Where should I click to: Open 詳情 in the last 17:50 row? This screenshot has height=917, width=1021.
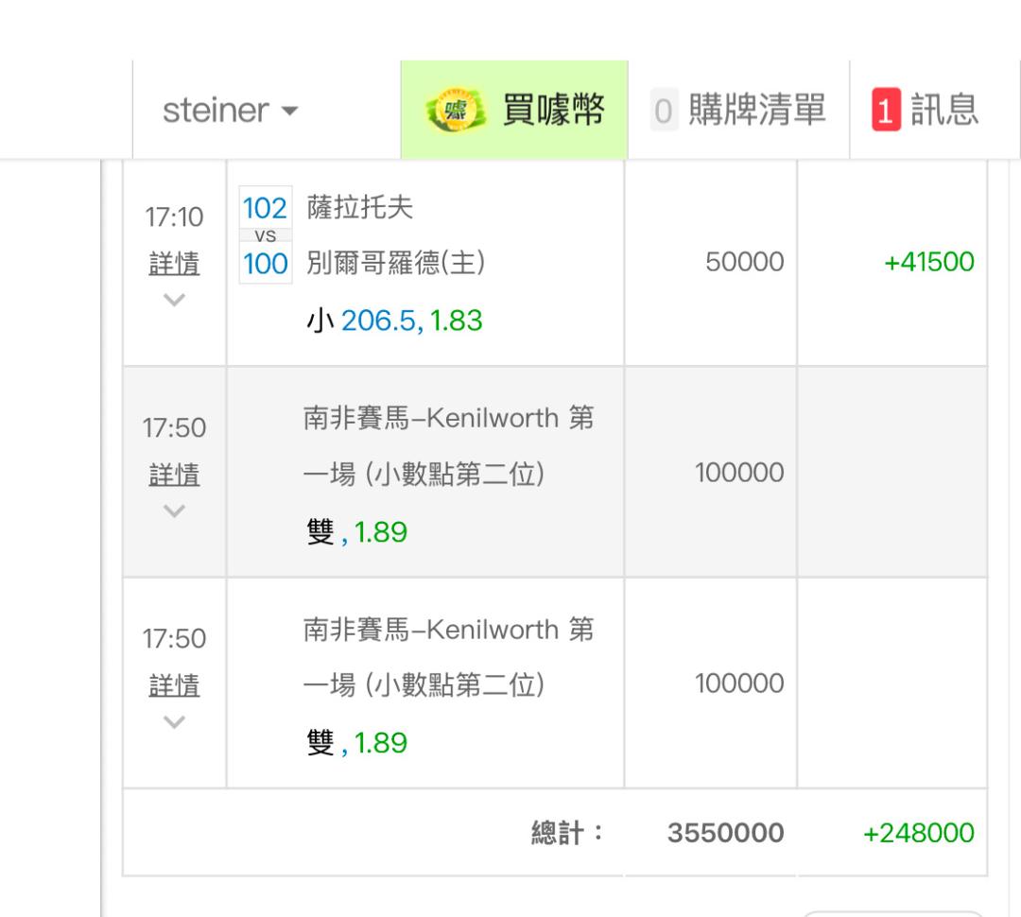click(174, 685)
